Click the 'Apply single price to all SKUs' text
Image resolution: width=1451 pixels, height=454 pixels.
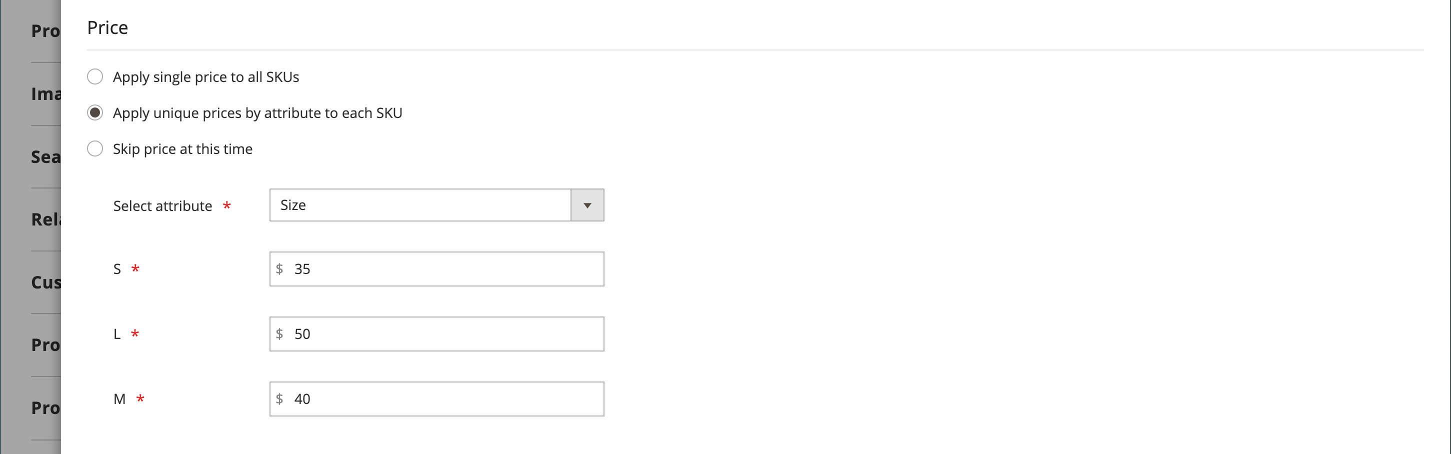(x=206, y=77)
